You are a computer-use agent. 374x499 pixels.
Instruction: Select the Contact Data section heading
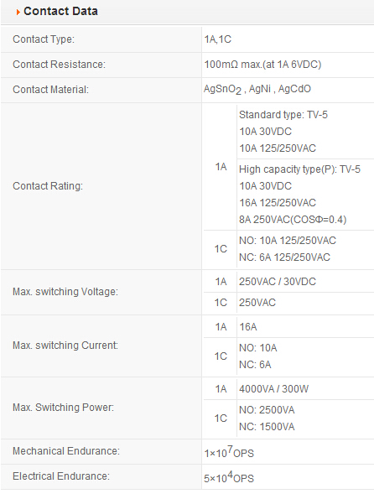click(x=60, y=11)
